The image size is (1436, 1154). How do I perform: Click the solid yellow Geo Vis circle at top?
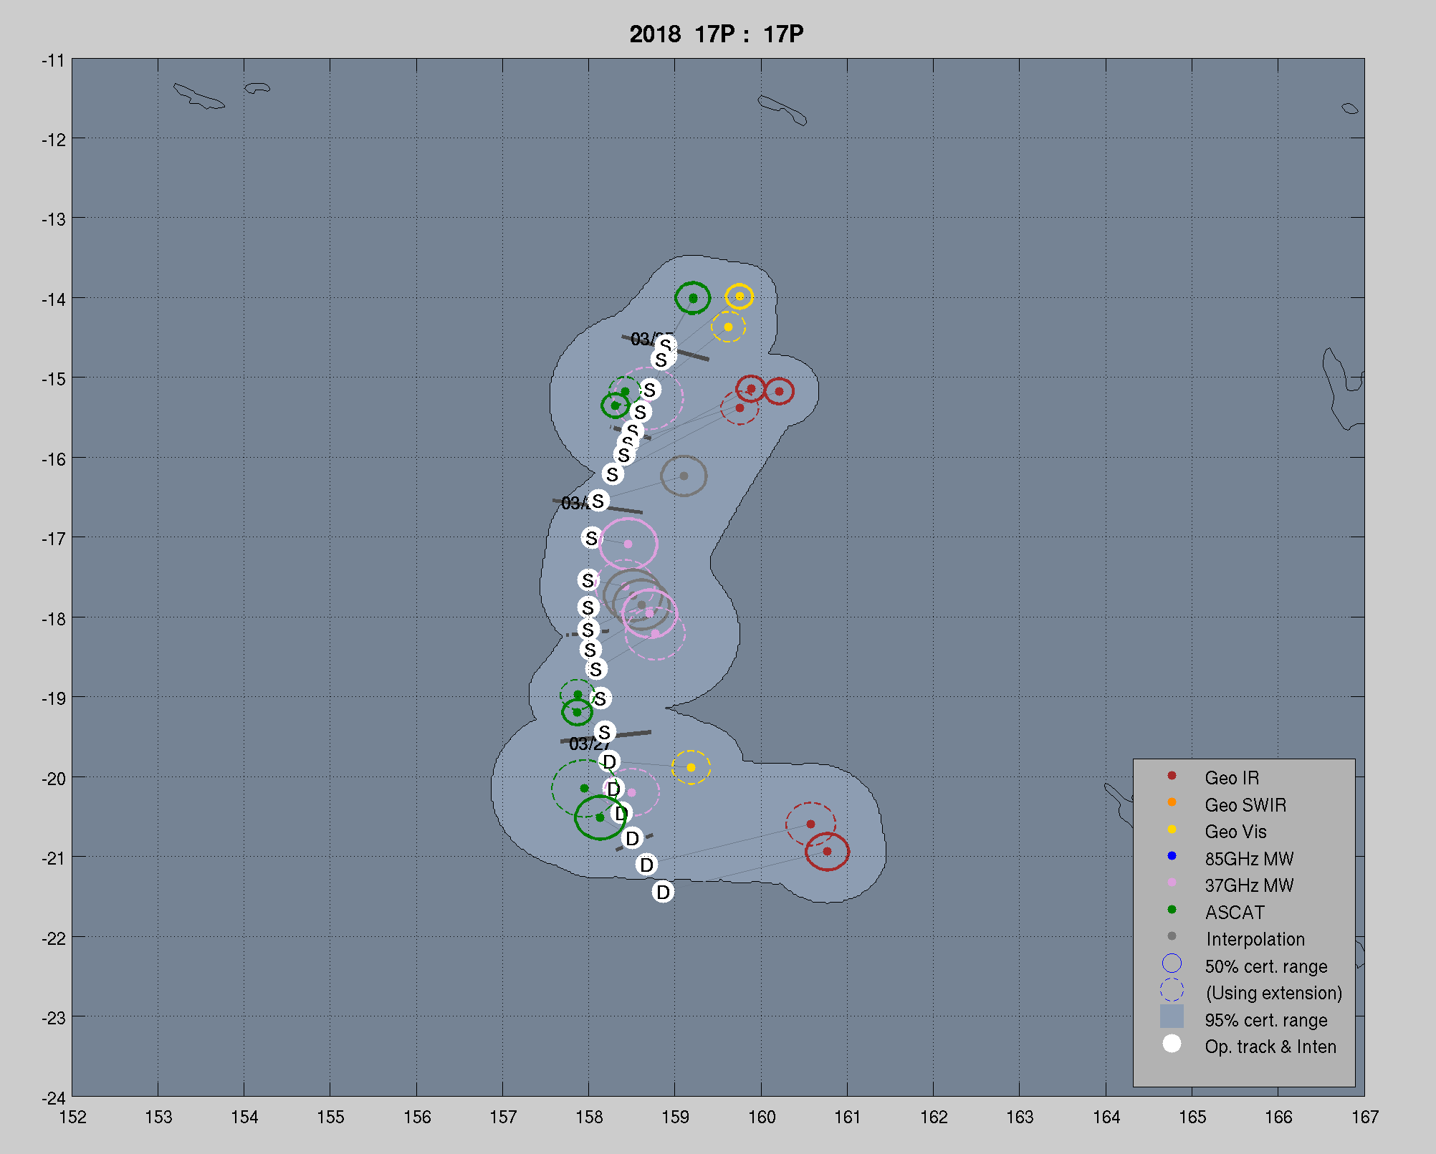click(x=739, y=297)
